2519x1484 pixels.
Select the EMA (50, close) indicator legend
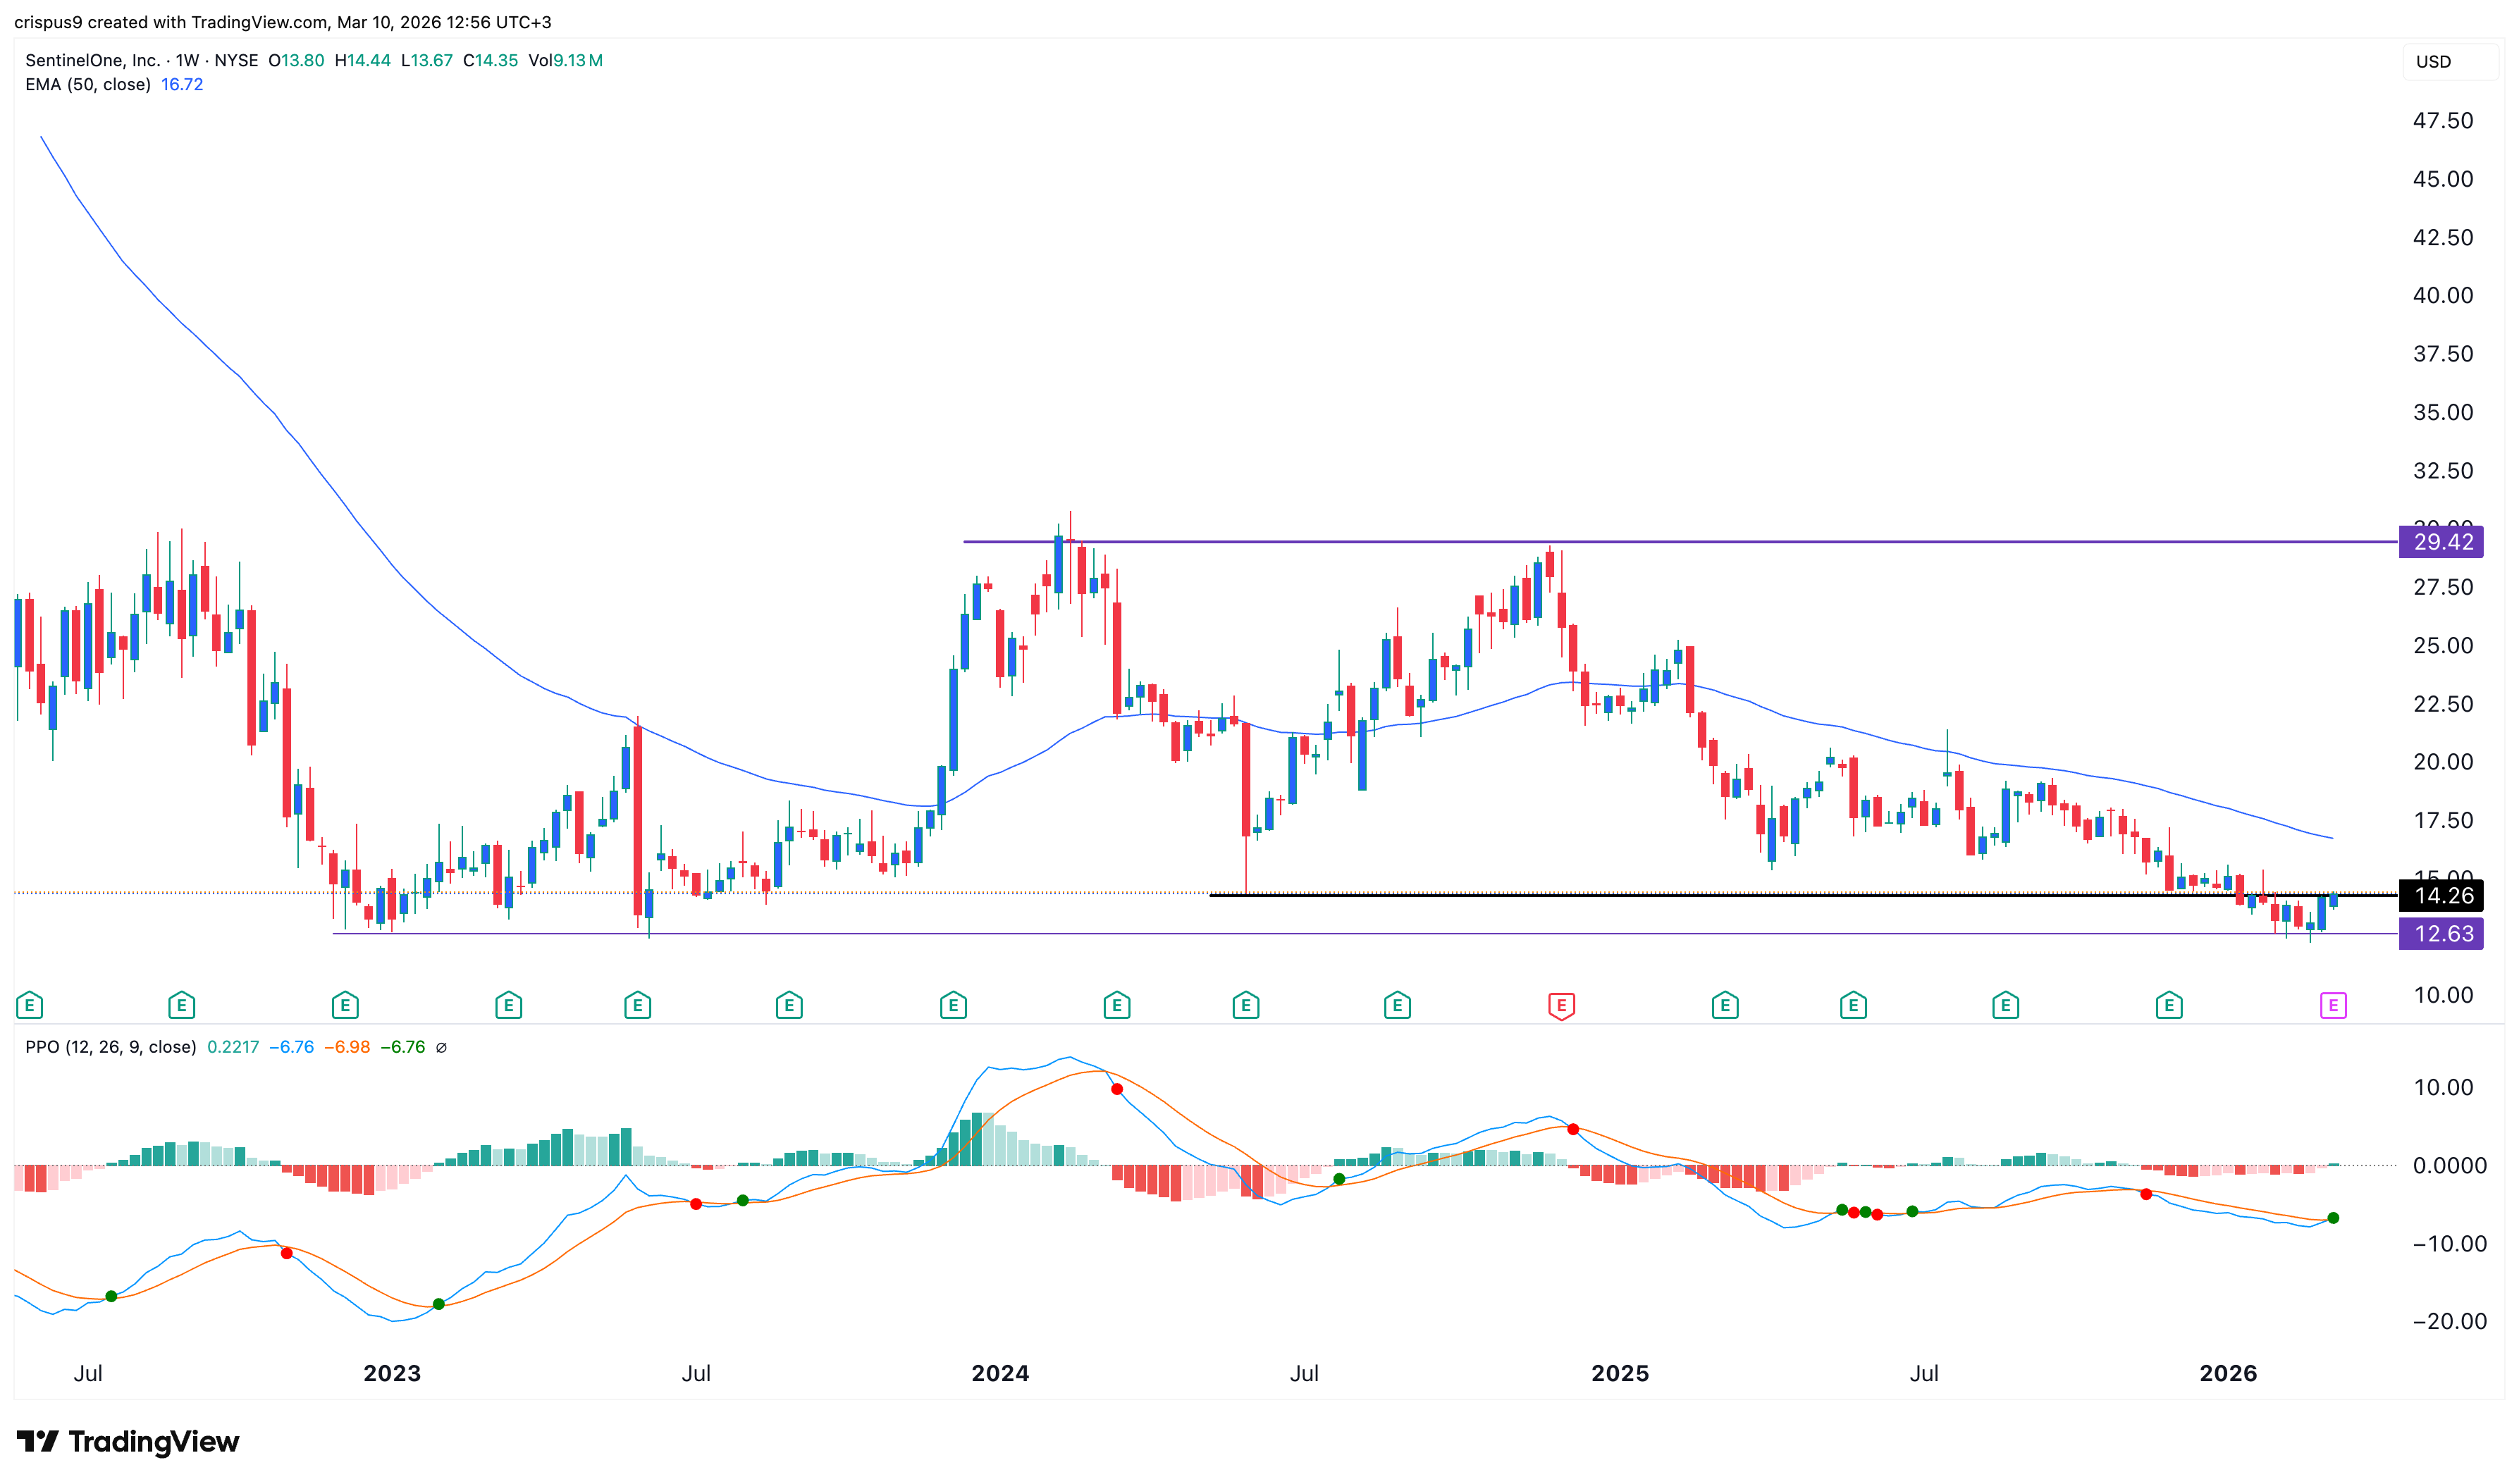88,85
